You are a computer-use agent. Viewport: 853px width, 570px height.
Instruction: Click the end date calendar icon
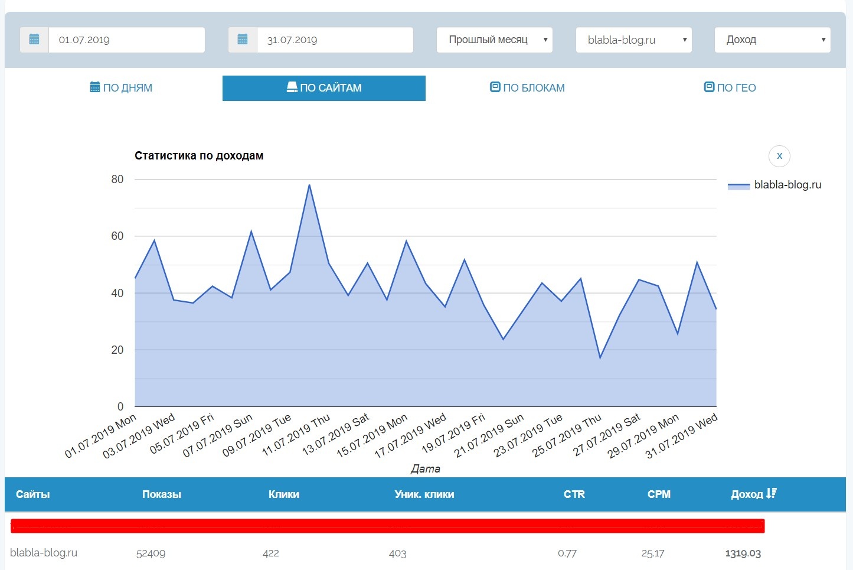click(x=243, y=40)
